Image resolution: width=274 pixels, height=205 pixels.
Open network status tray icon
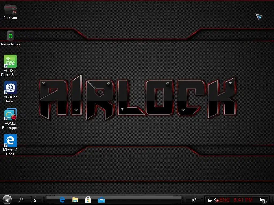210,200
